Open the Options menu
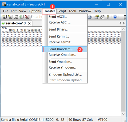 pyautogui.click(x=35, y=11)
